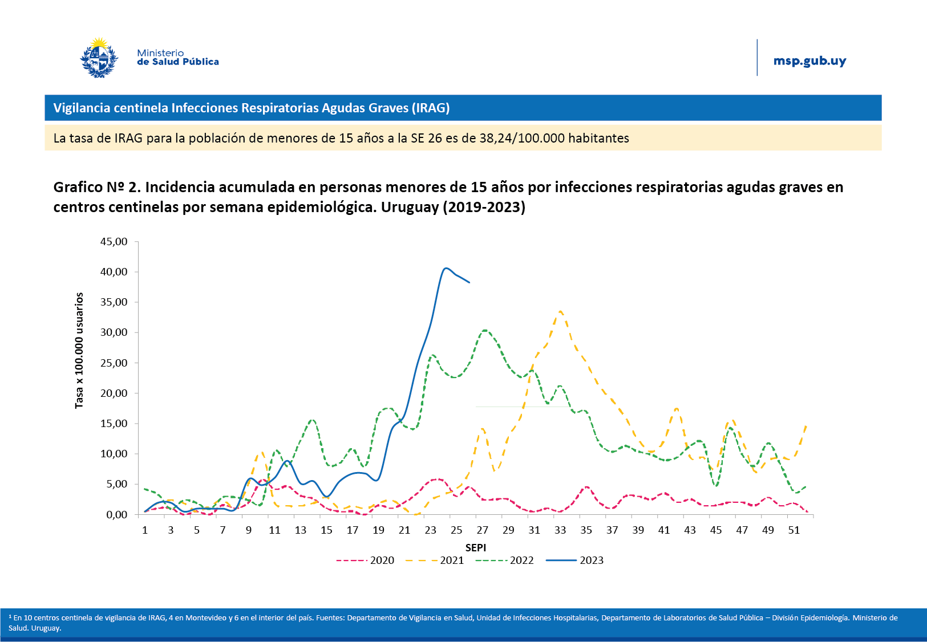
Task: Click the Tasa x 100.000 usuarios axis title
Action: [x=79, y=350]
